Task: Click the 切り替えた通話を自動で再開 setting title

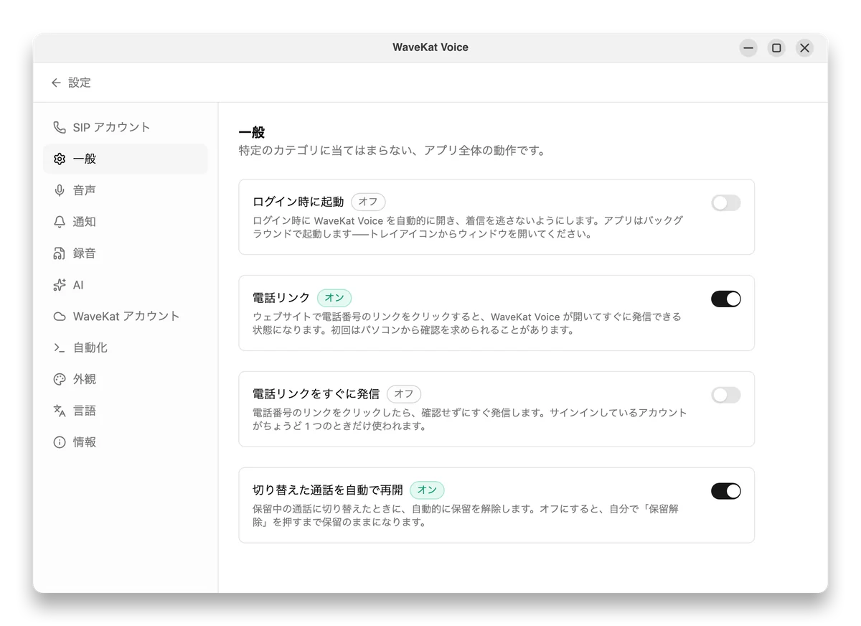Action: click(328, 490)
